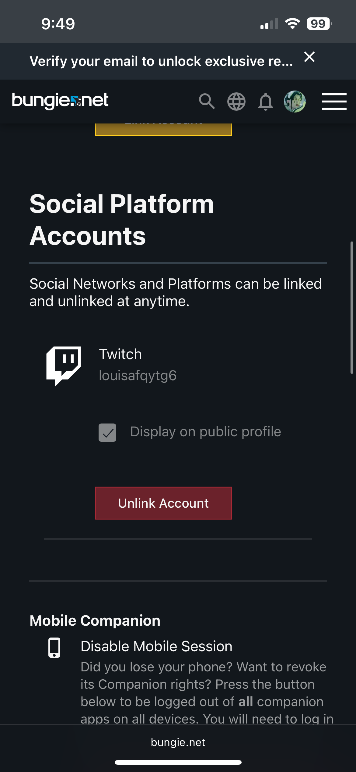
Task: Select the Twitch platform name label
Action: tap(120, 354)
